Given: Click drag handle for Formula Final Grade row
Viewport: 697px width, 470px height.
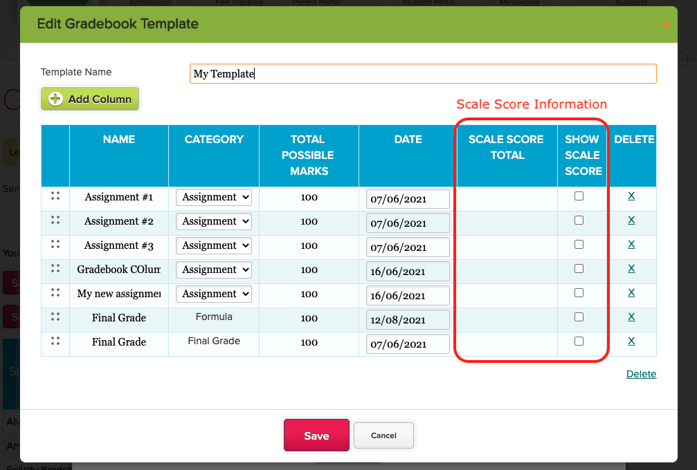Looking at the screenshot, I should click(55, 317).
